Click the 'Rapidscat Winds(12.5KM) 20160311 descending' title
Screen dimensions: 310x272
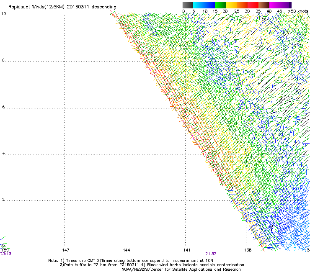(62, 7)
